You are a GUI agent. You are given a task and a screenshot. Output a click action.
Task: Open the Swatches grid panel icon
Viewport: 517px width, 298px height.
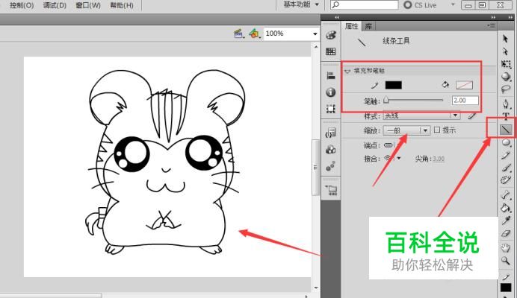(331, 51)
